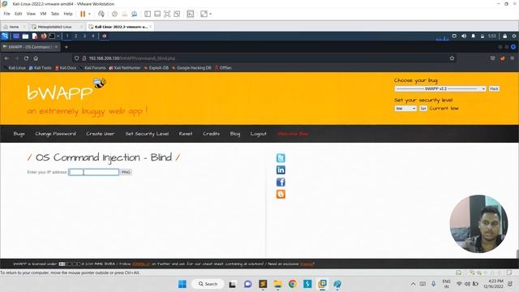Open the Google Hacking DB bookmark
The height and width of the screenshot is (292, 519).
(191, 68)
